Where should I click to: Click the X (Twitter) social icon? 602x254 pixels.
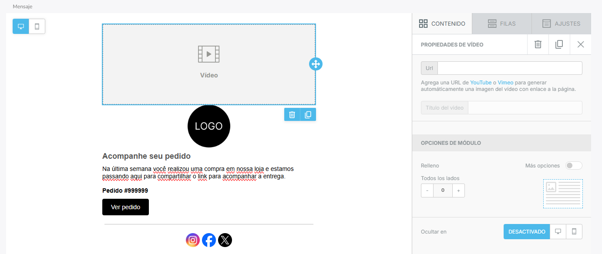coord(225,240)
